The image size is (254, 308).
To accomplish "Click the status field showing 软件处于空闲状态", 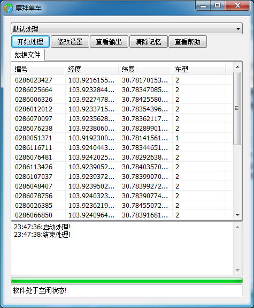I will click(x=127, y=291).
